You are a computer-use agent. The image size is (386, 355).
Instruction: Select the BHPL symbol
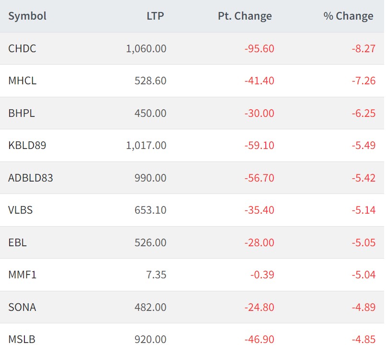point(22,113)
